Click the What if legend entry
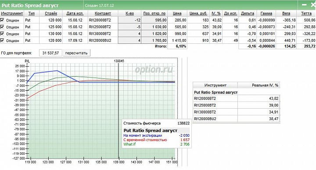Viewport: 316px width, 170px height. tap(129, 144)
